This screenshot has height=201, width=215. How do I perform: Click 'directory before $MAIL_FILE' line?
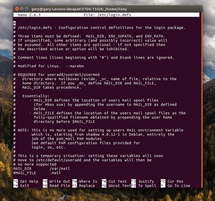coord(54,122)
